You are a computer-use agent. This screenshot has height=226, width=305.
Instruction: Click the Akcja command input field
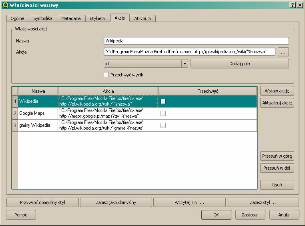tap(189, 52)
